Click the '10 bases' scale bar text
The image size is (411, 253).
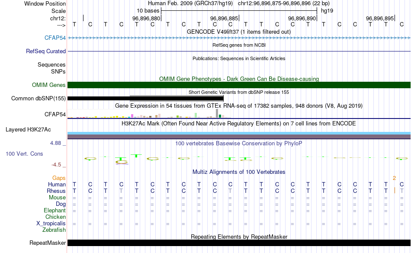pyautogui.click(x=148, y=11)
